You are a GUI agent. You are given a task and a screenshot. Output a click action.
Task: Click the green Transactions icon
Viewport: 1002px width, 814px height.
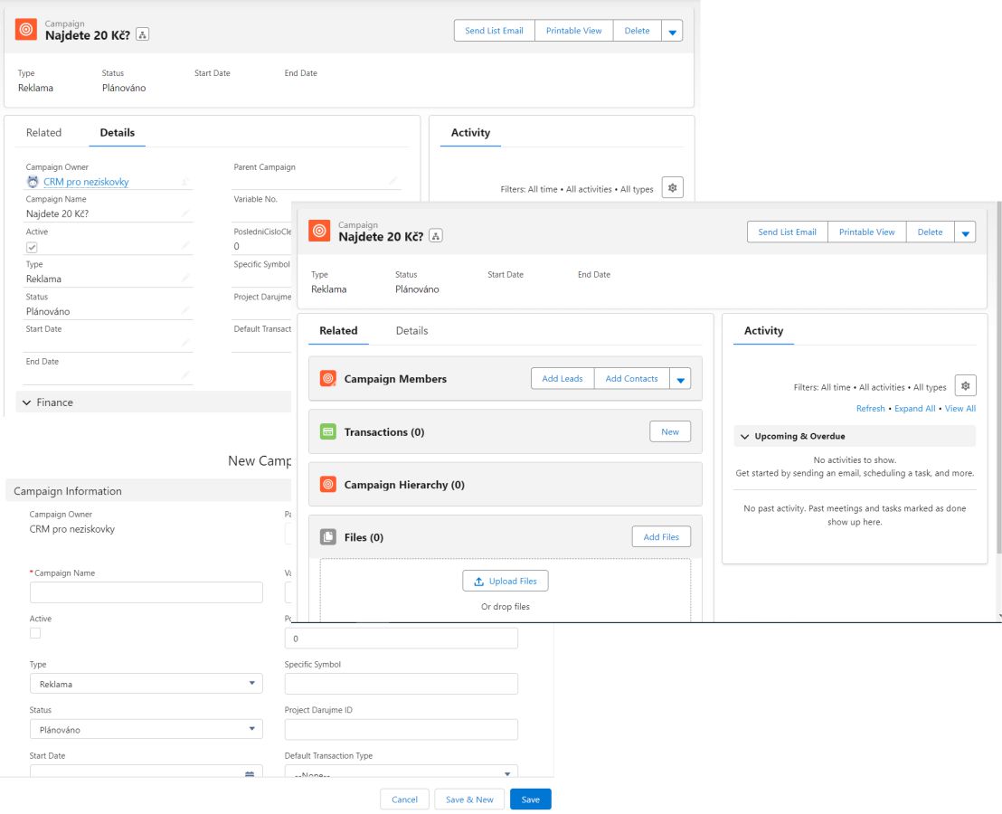tap(328, 432)
